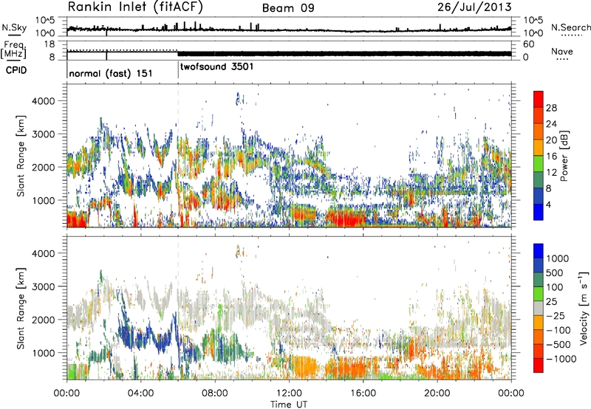This screenshot has height=409, width=591.
Task: Click the '04:00' time axis label
Action: 140,393
